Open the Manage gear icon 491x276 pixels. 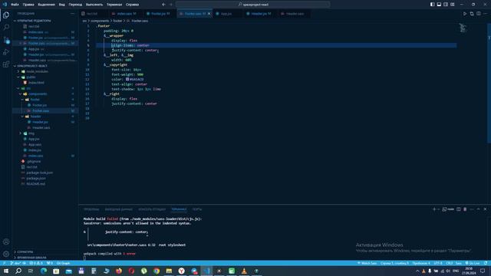pos(6,254)
